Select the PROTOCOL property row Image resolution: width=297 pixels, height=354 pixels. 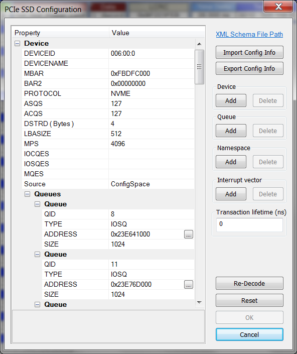[x=108, y=93]
